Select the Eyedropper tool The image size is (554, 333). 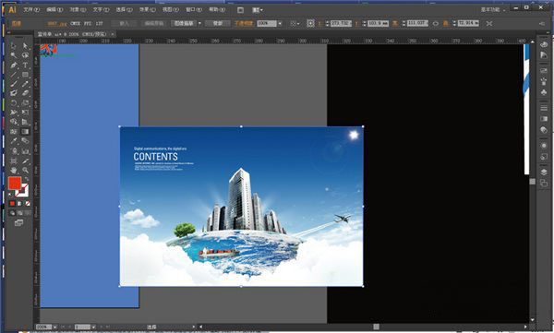[x=14, y=141]
